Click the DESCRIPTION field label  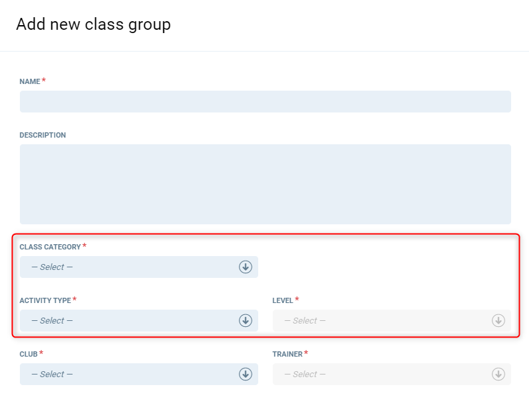point(42,135)
